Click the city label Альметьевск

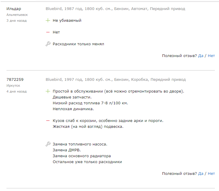17,15
